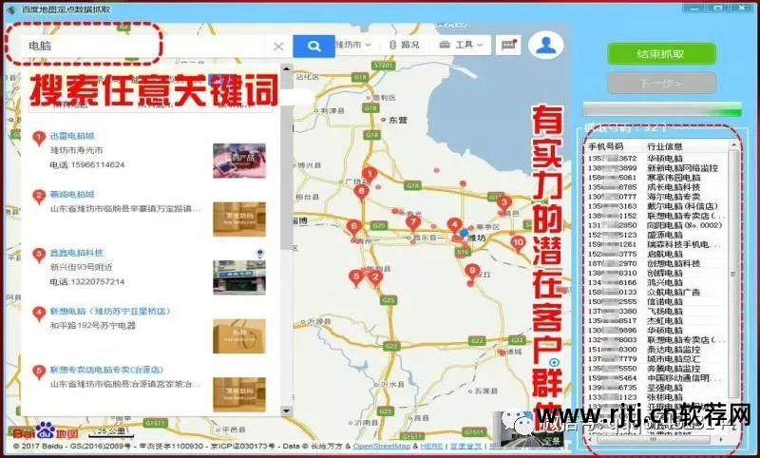Viewport: 760px width, 458px height.
Task: Open the 联想专卖店电脑专卖 result link
Action: [x=106, y=370]
